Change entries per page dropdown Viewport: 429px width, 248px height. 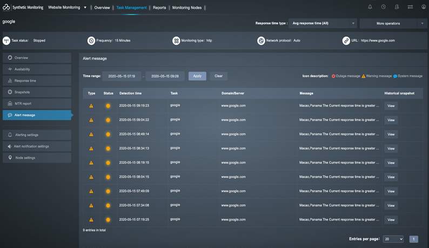click(x=393, y=239)
